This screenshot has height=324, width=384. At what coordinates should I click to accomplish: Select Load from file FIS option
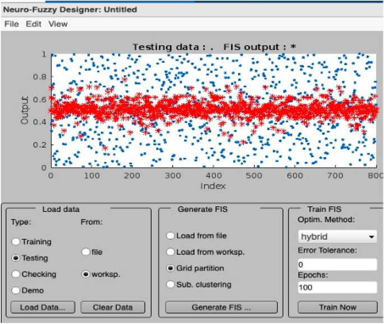coord(171,236)
